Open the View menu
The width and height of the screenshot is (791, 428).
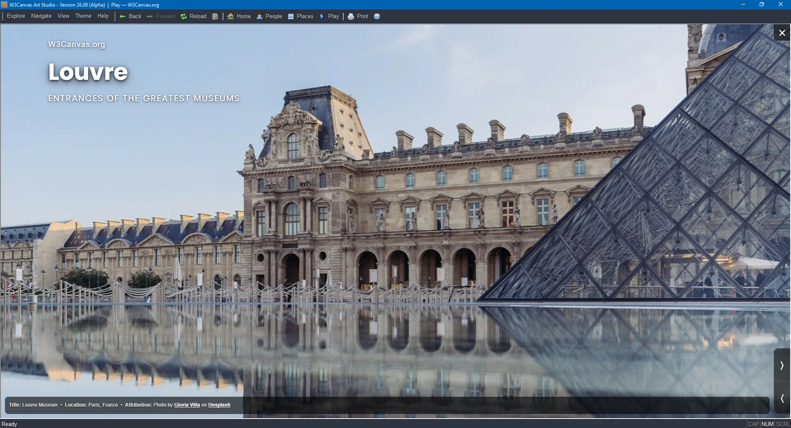63,16
